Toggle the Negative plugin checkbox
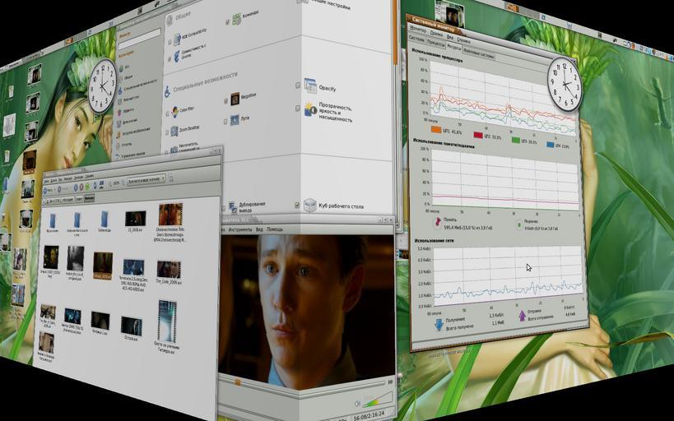The image size is (674, 421). tap(225, 100)
